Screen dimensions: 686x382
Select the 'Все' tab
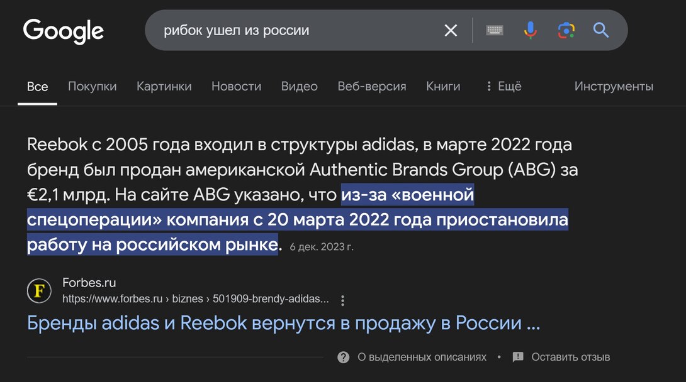[x=37, y=87]
